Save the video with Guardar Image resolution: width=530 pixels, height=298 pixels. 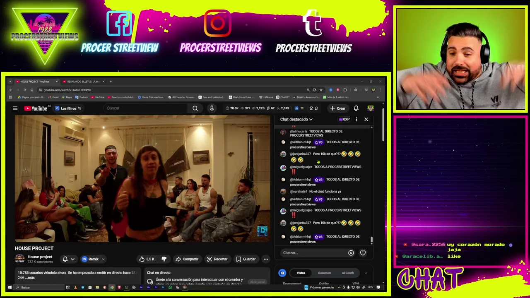pos(246,259)
